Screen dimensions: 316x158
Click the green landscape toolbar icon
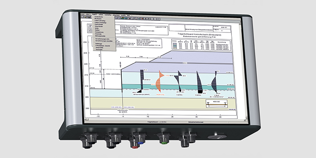123,18
